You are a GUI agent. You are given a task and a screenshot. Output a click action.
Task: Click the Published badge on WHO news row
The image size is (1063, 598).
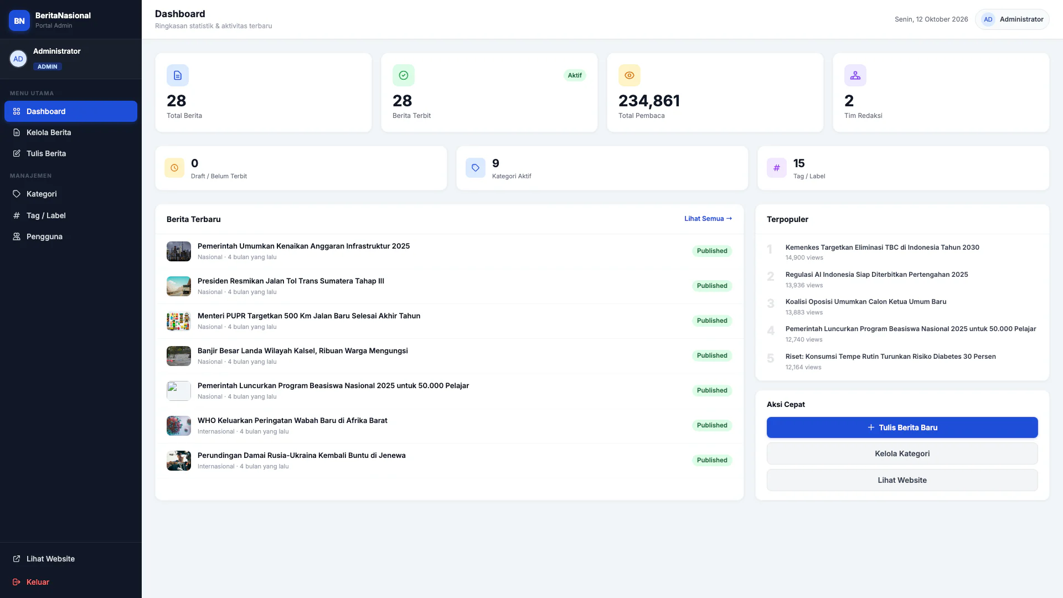(712, 425)
